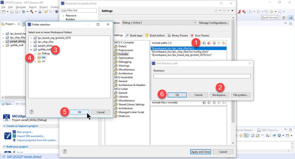Open the Build hammer dropdown arrow
Viewport: 295px width, 159px height.
tap(35, 11)
